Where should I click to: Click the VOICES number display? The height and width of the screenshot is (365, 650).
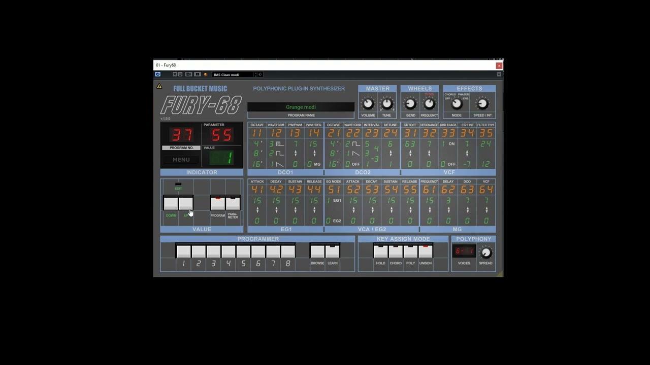point(464,251)
